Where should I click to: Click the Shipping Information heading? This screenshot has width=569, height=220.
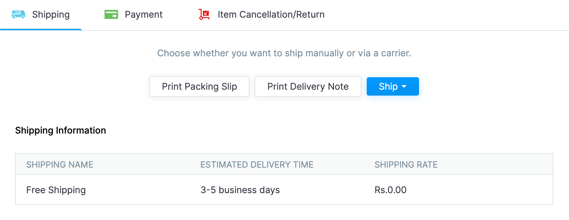(x=61, y=130)
